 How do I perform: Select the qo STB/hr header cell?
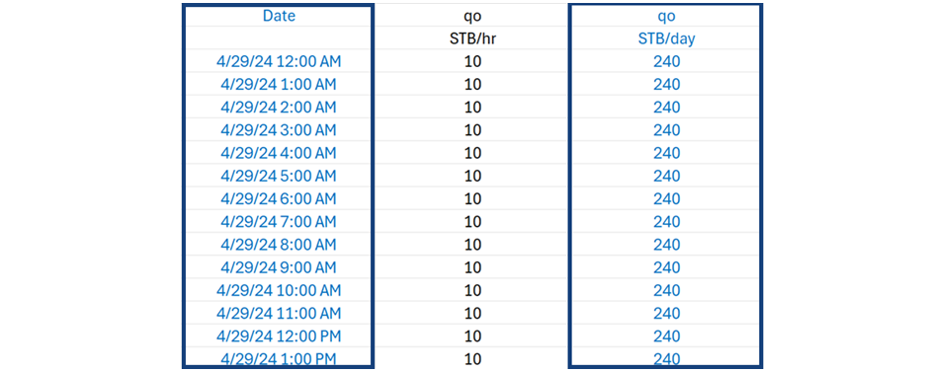[472, 16]
